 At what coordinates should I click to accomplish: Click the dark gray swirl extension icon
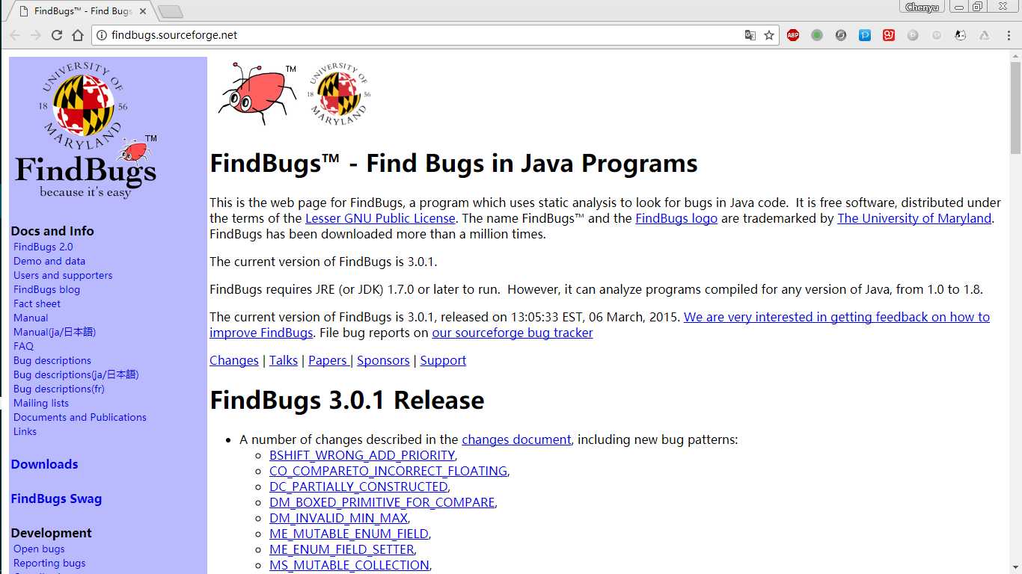coord(841,35)
